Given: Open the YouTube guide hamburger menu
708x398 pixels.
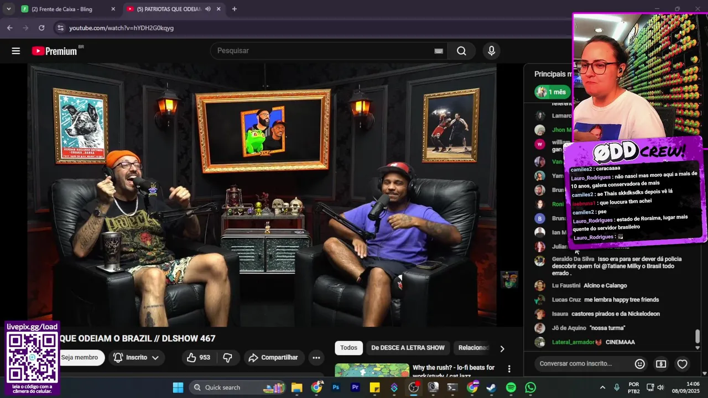Looking at the screenshot, I should point(15,51).
